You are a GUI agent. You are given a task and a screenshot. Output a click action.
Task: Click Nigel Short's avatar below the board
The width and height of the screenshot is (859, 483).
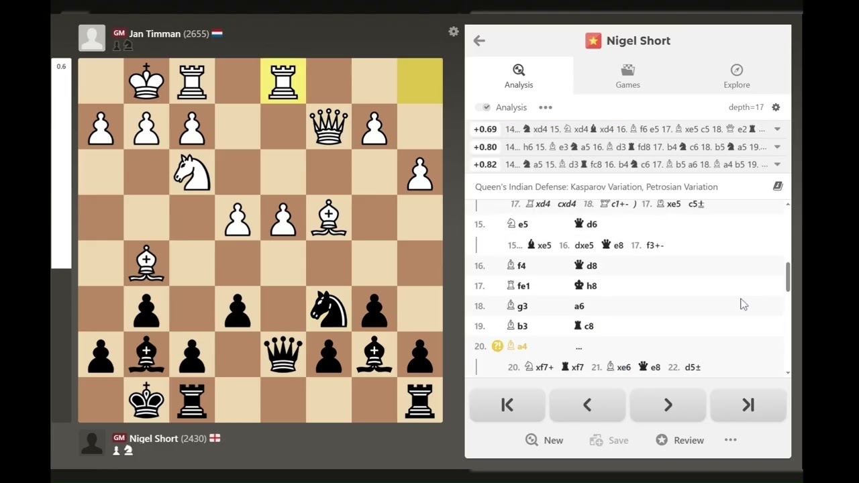(x=92, y=443)
